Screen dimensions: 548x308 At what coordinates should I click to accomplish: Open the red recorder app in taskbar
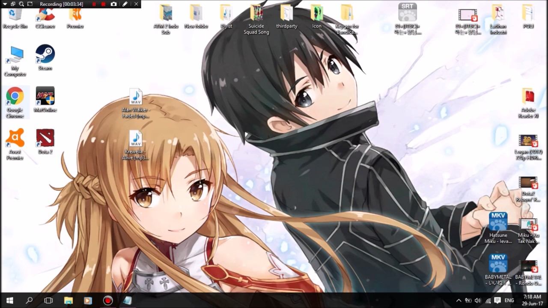(x=108, y=300)
